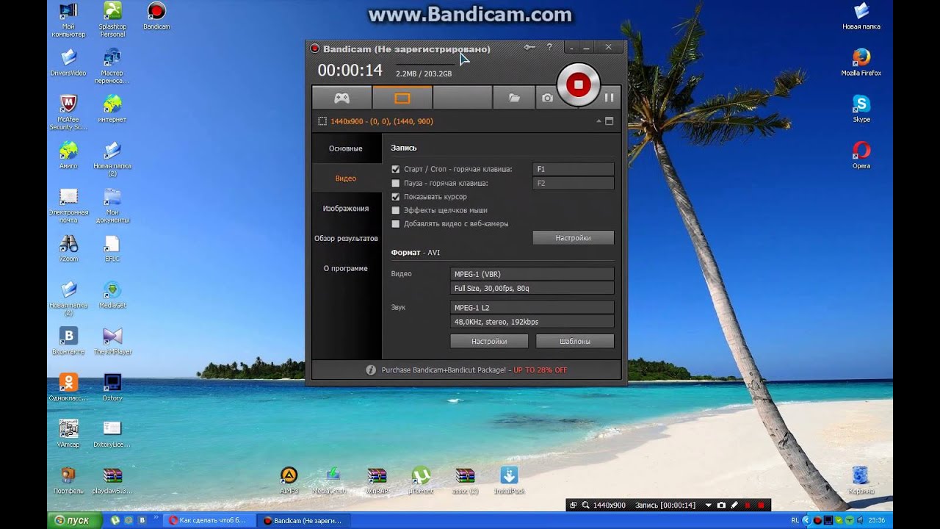This screenshot has height=529, width=940.
Task: Open the Splashtop Personal desktop icon
Action: point(112,19)
